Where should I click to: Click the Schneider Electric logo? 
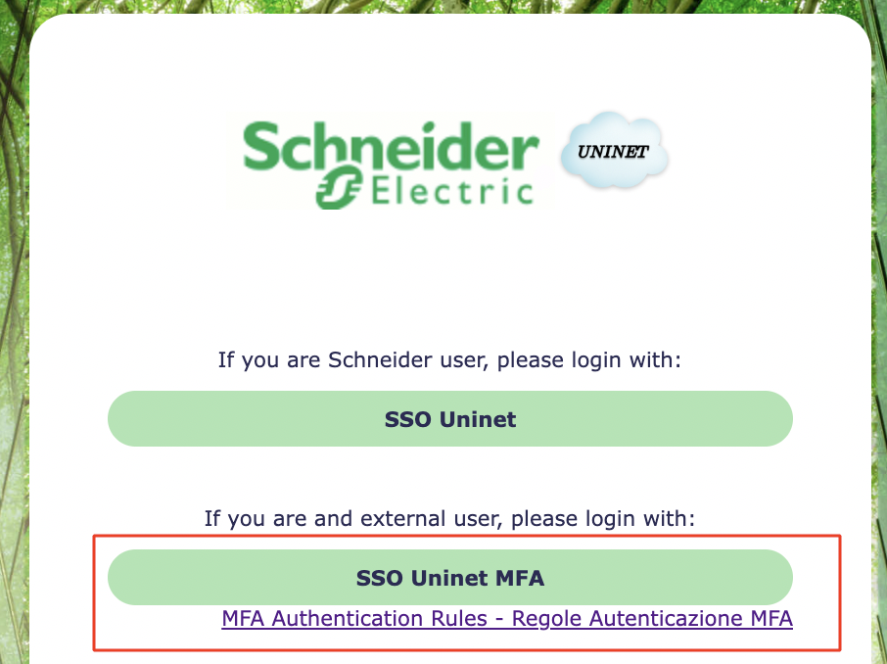pos(392,162)
